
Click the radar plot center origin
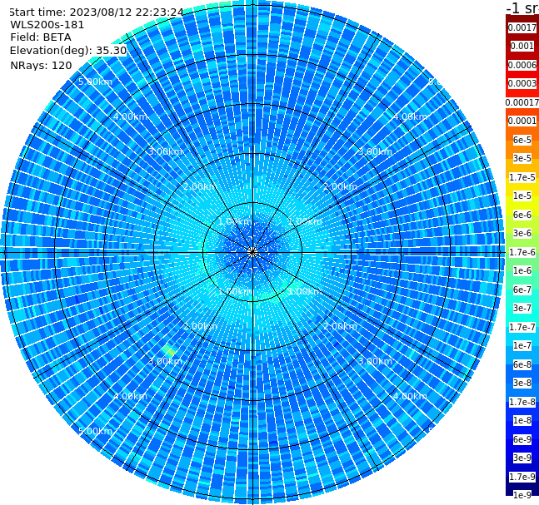coord(252,253)
